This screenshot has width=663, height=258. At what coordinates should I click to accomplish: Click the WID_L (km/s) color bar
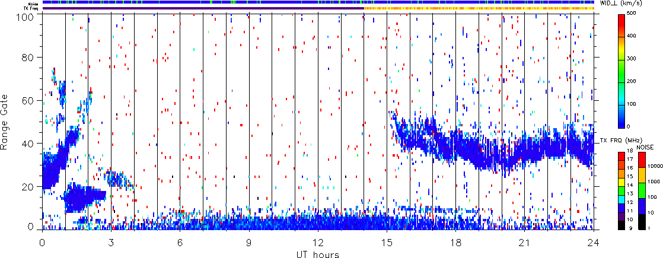coord(621,72)
